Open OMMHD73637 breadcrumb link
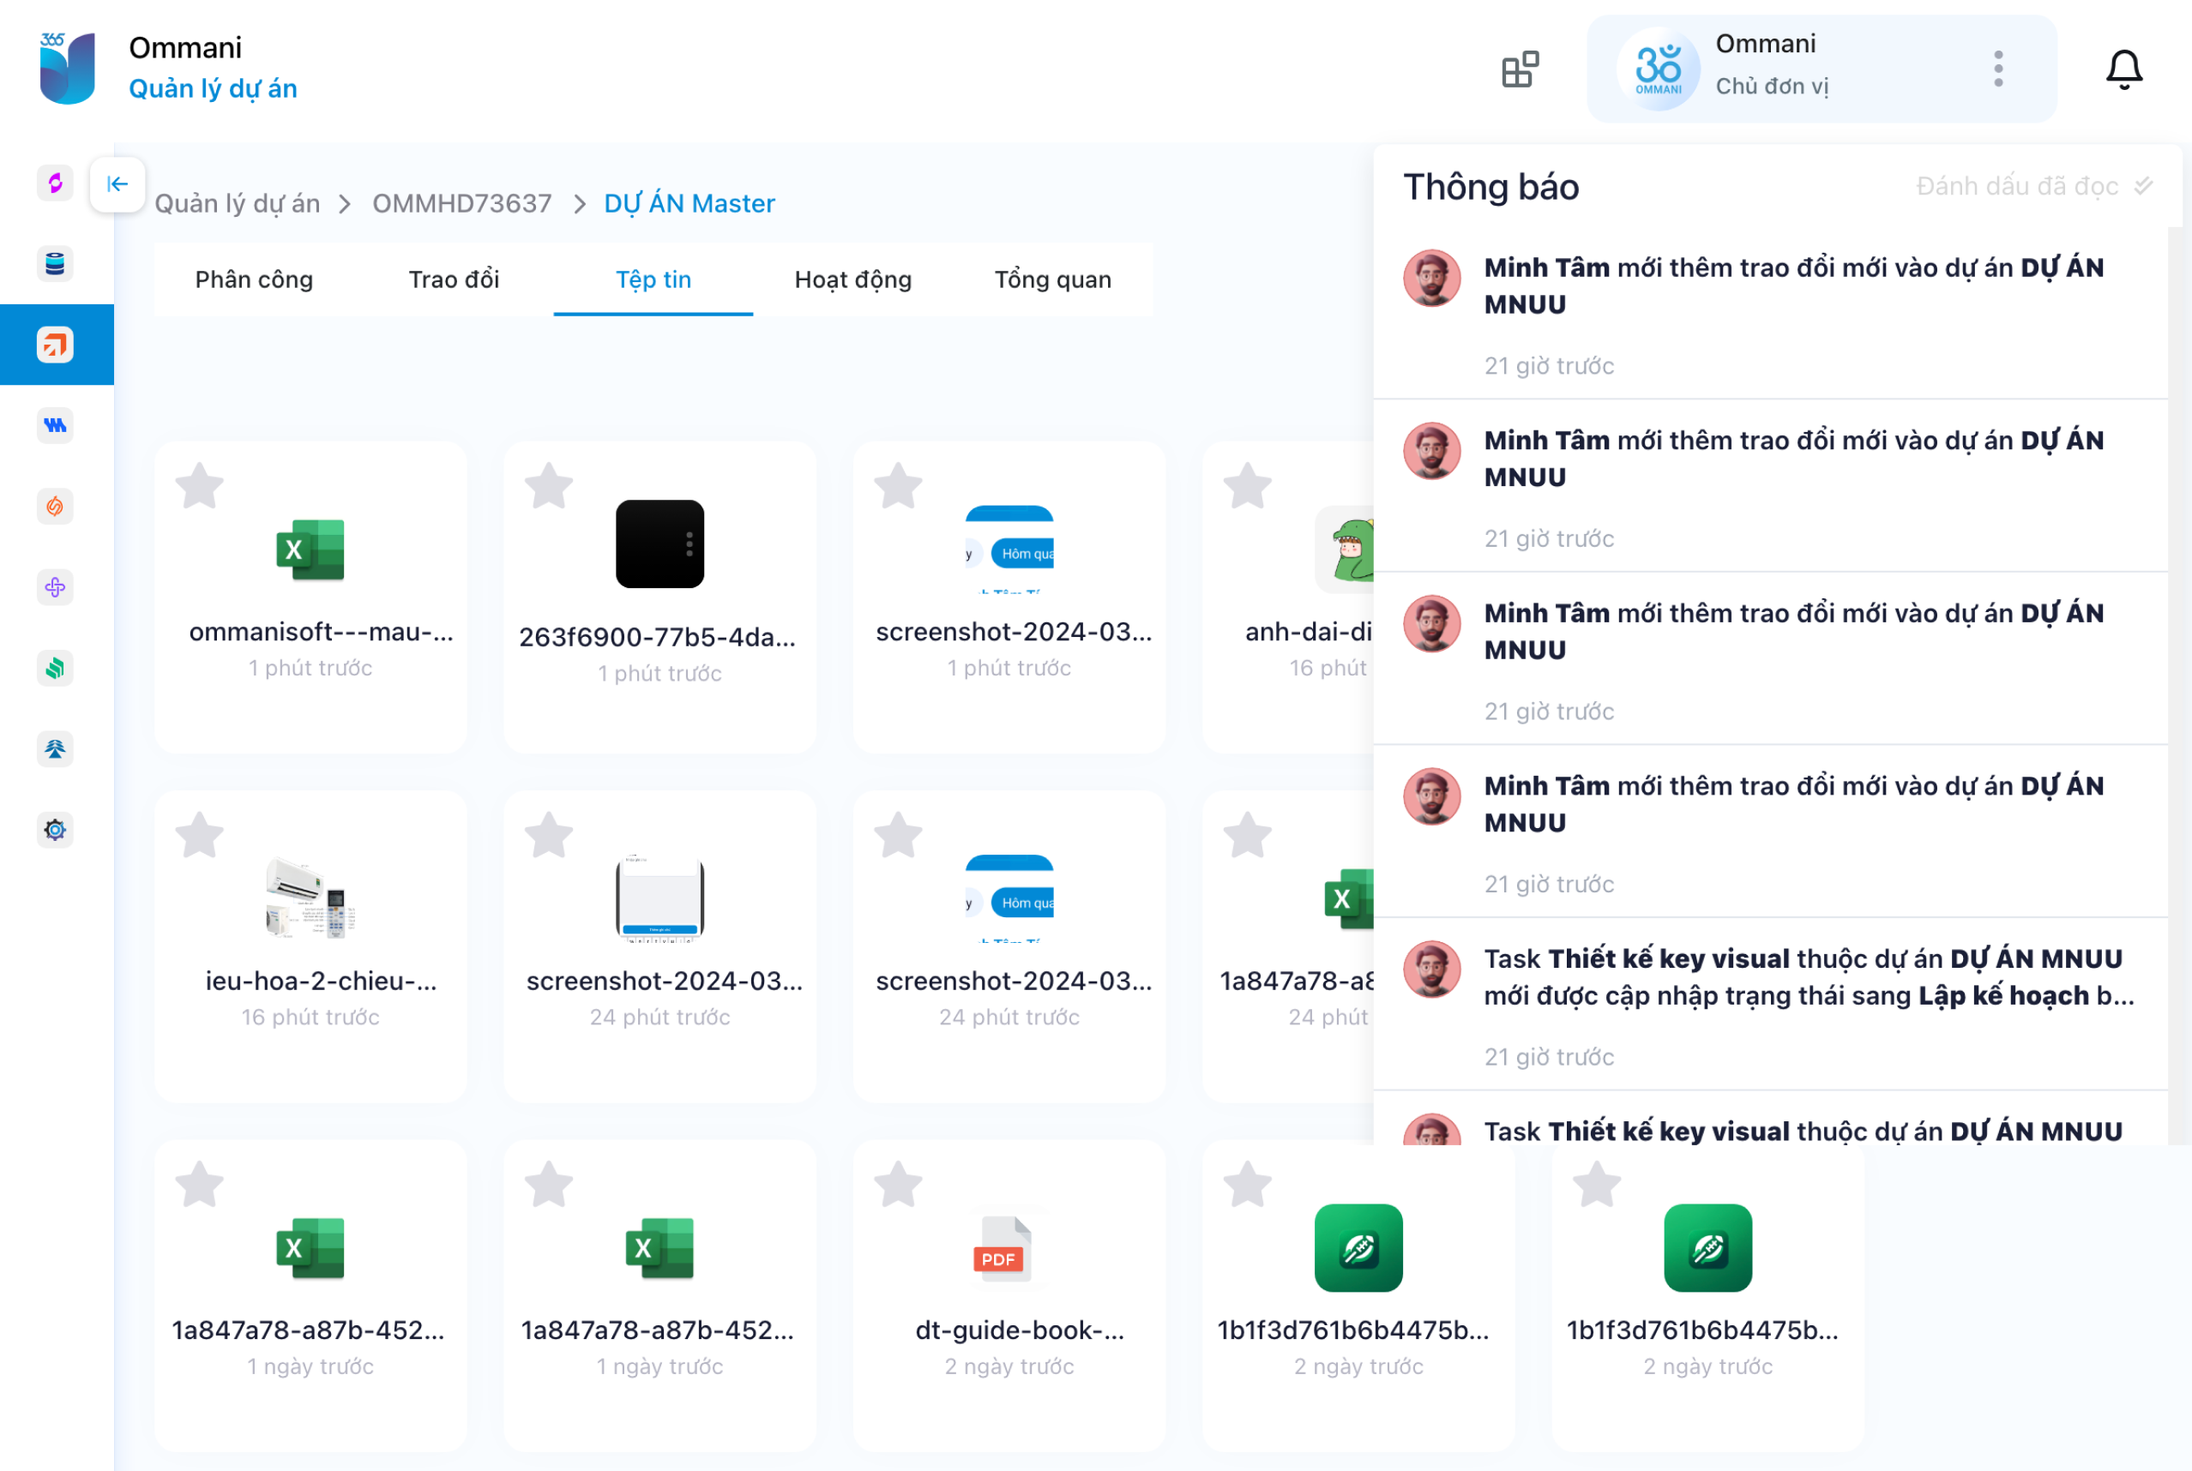 461,203
